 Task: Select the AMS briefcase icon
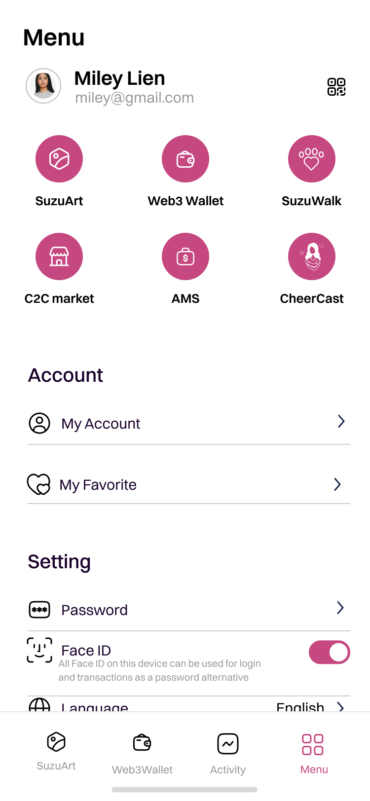[x=185, y=256]
